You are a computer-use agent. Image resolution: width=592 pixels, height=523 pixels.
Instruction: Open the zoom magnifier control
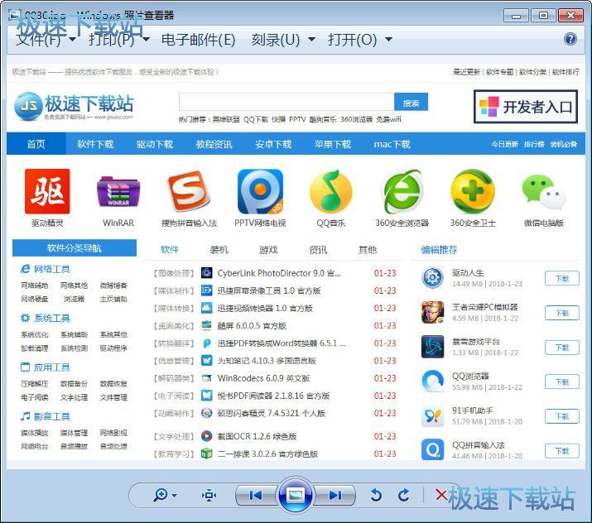(161, 495)
